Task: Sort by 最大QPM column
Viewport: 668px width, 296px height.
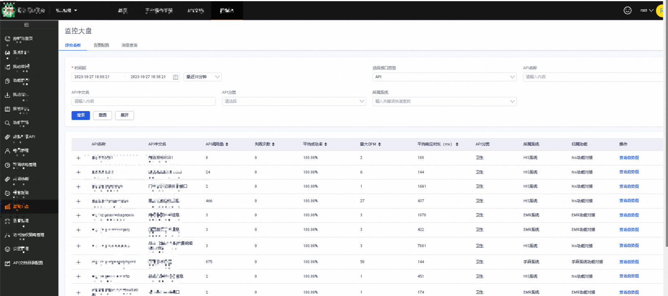Action: (379, 144)
